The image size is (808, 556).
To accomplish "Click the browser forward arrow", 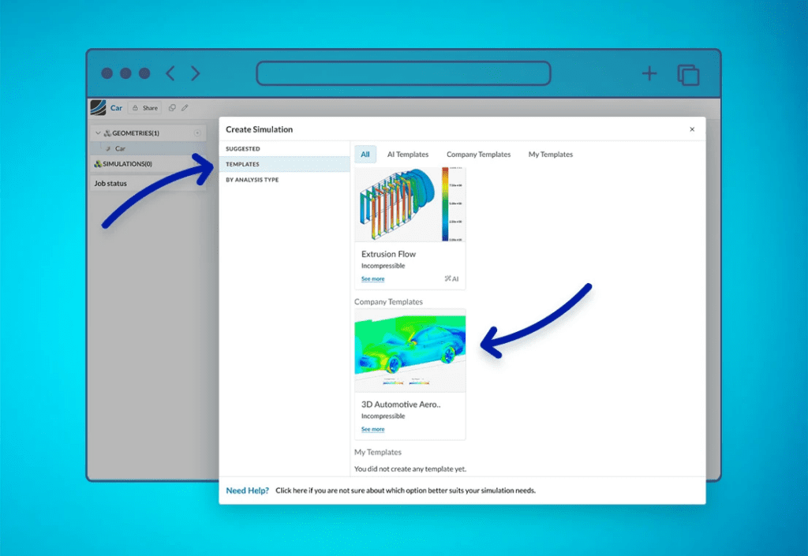I will tap(195, 73).
